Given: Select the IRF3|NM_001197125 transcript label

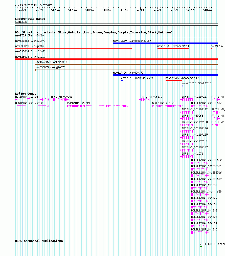Looking at the screenshot, I should click(195, 135).
